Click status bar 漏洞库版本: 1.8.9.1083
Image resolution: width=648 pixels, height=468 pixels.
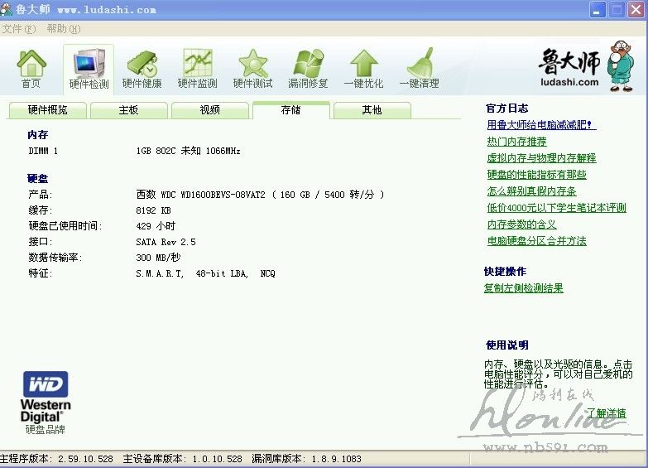(x=307, y=459)
